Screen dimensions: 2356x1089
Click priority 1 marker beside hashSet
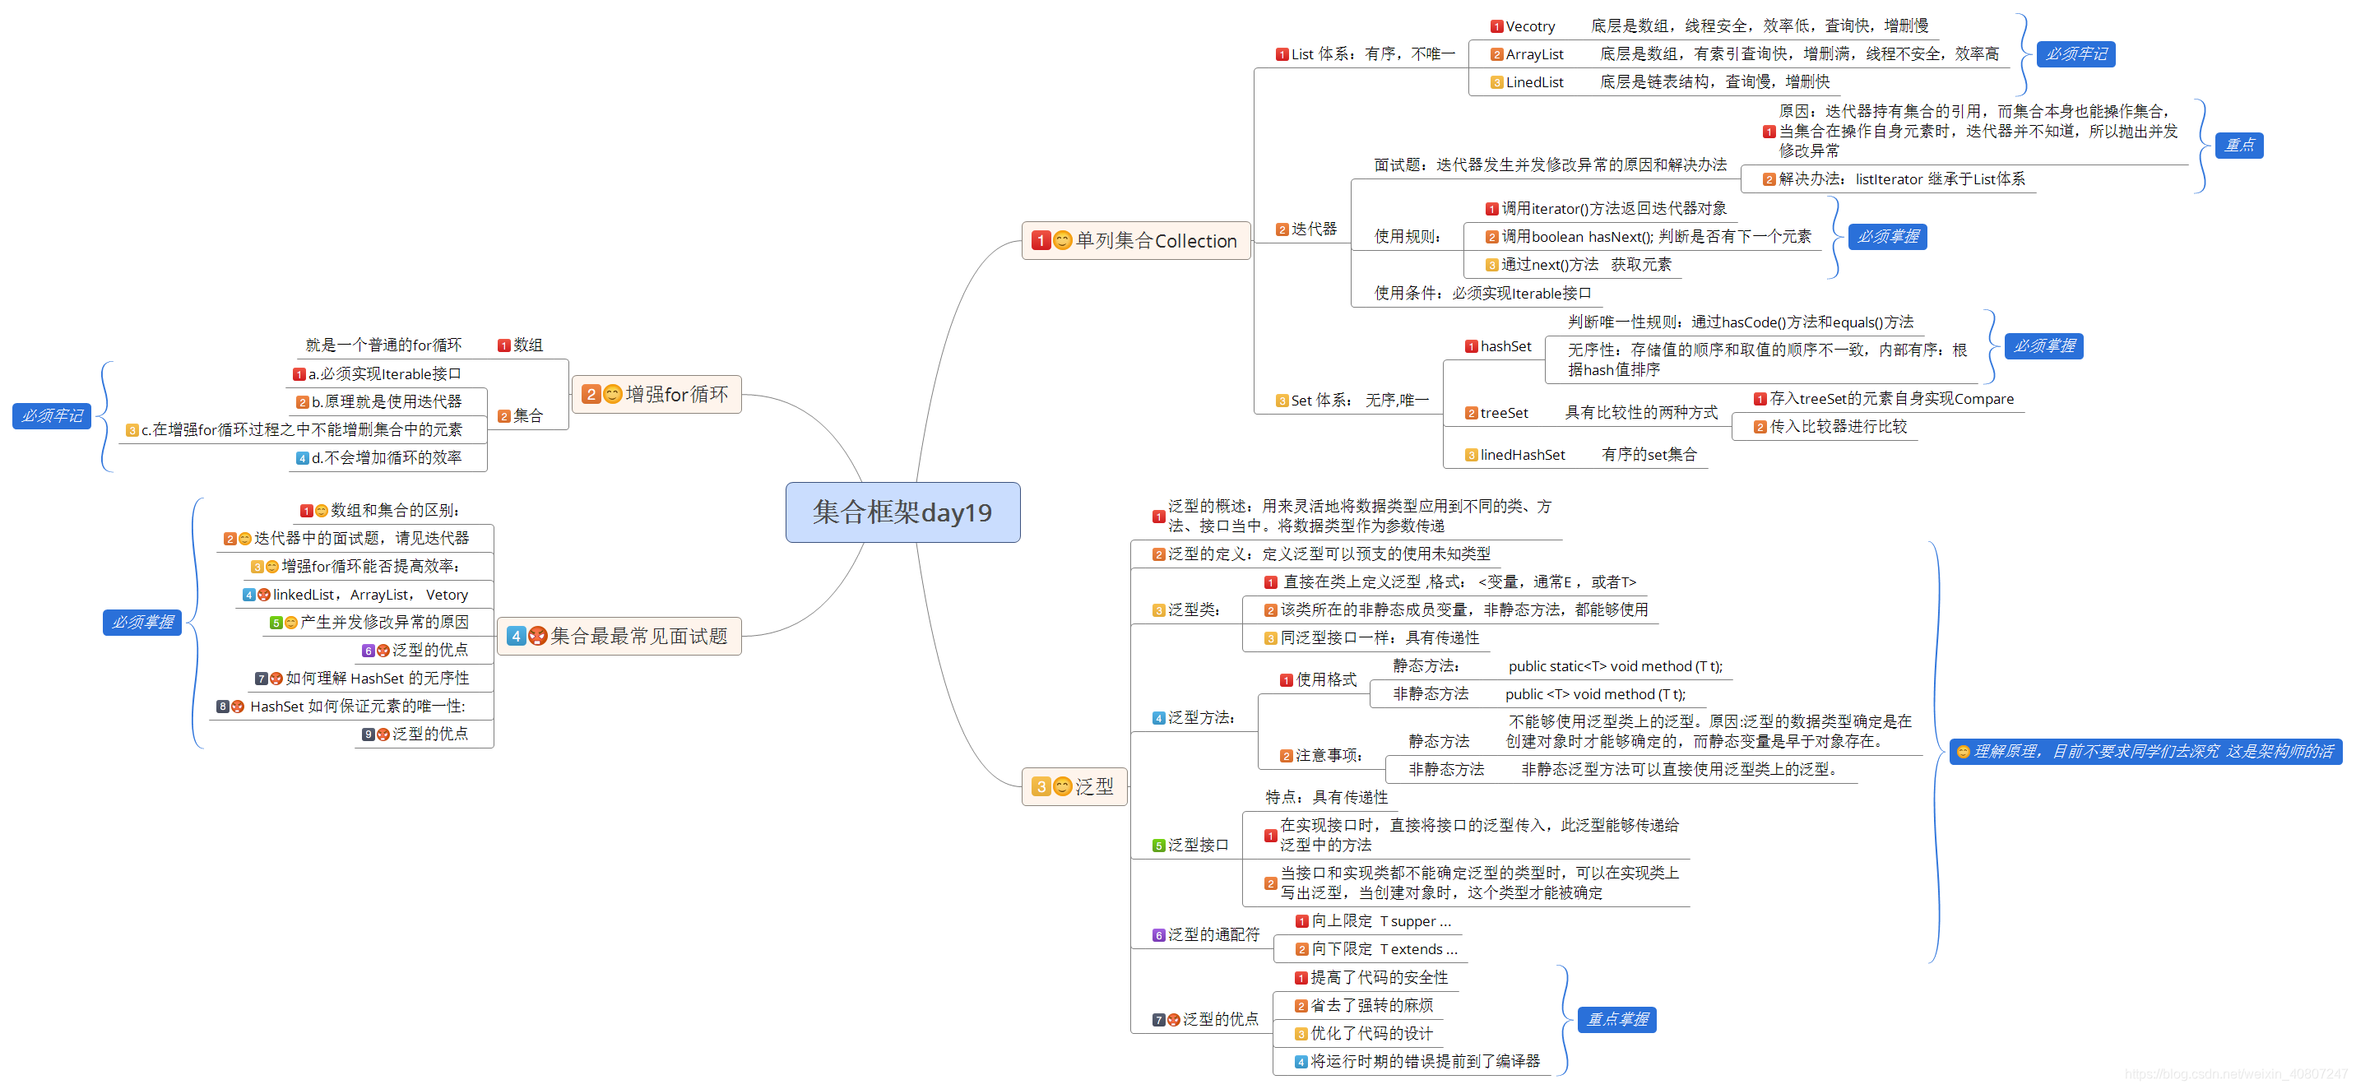click(1471, 346)
